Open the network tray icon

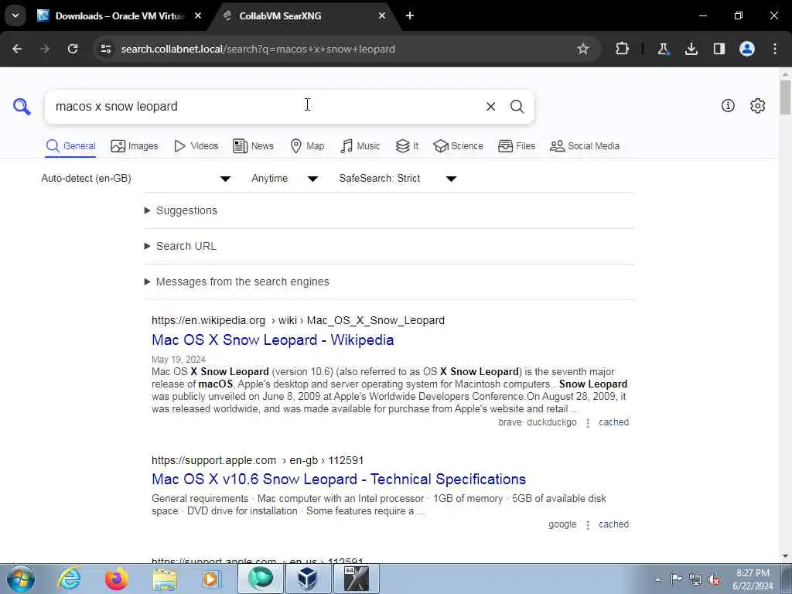(x=695, y=579)
